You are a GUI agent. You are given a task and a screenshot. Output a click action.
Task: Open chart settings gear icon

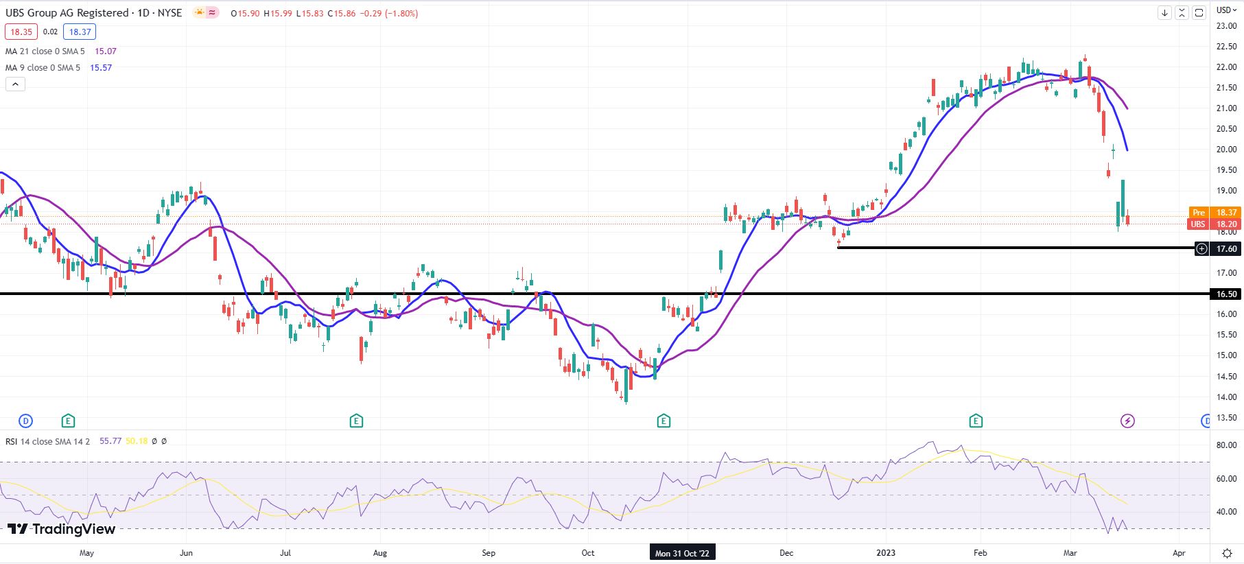pyautogui.click(x=1228, y=553)
